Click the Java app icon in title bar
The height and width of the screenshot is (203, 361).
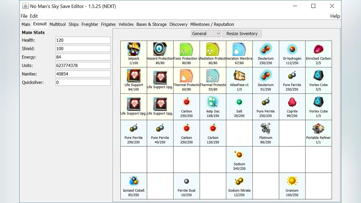[x=26, y=6]
